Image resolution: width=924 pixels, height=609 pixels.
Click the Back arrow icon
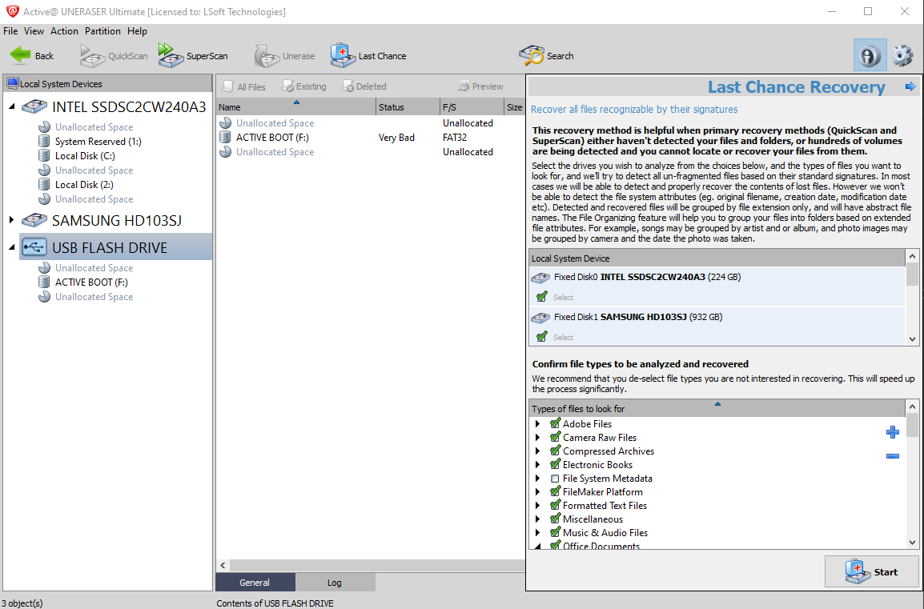(x=21, y=55)
